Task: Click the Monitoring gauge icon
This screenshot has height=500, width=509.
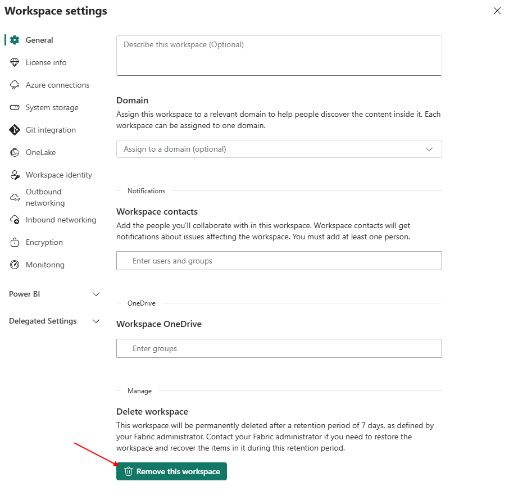Action: point(15,265)
